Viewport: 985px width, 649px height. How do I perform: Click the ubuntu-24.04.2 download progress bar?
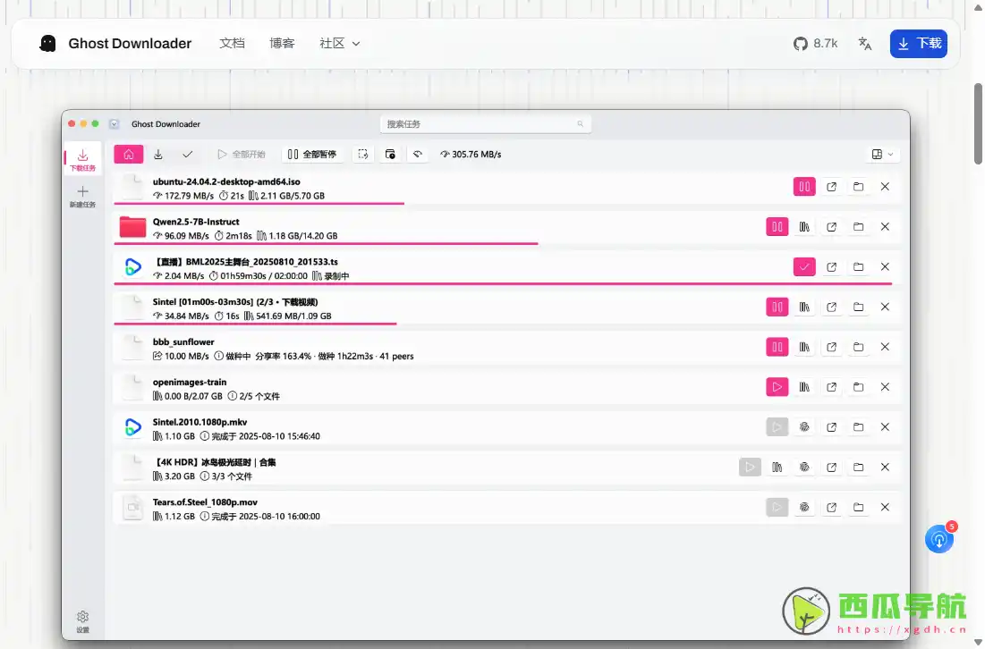pyautogui.click(x=259, y=203)
